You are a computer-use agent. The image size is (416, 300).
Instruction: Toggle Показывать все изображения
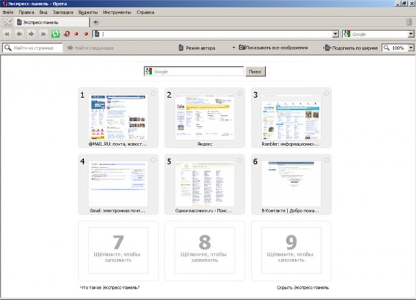(274, 47)
